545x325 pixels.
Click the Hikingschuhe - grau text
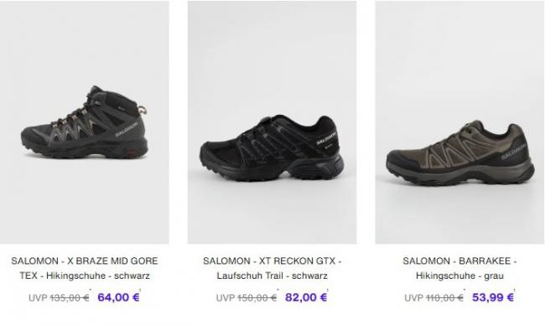click(x=459, y=276)
